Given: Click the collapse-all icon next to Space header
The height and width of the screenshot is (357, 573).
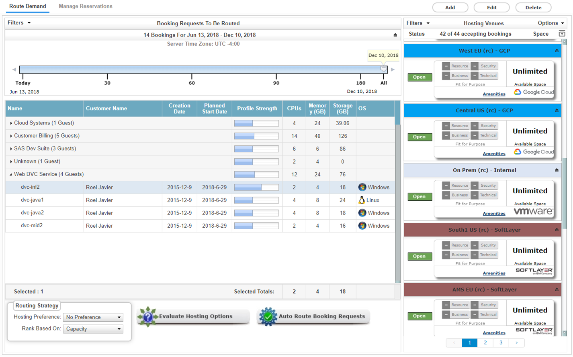Looking at the screenshot, I should [x=562, y=34].
